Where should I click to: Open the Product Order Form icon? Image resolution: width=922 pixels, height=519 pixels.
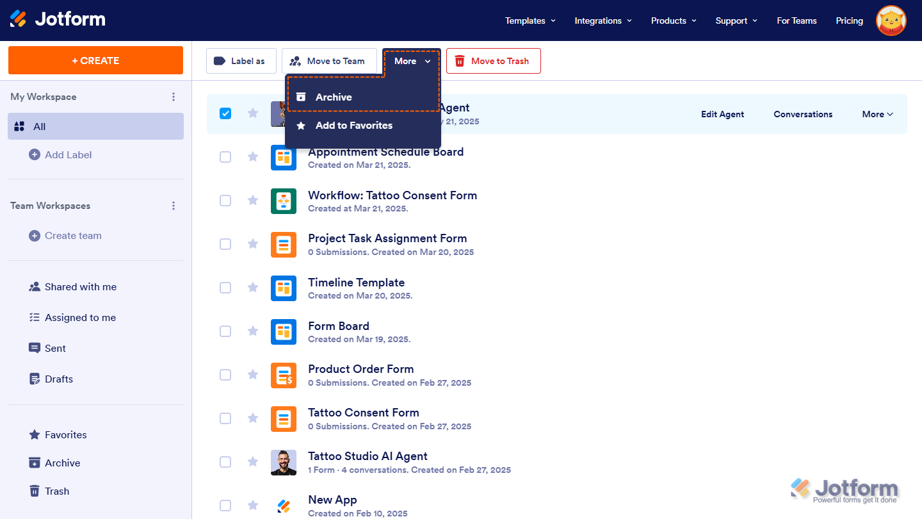(284, 375)
